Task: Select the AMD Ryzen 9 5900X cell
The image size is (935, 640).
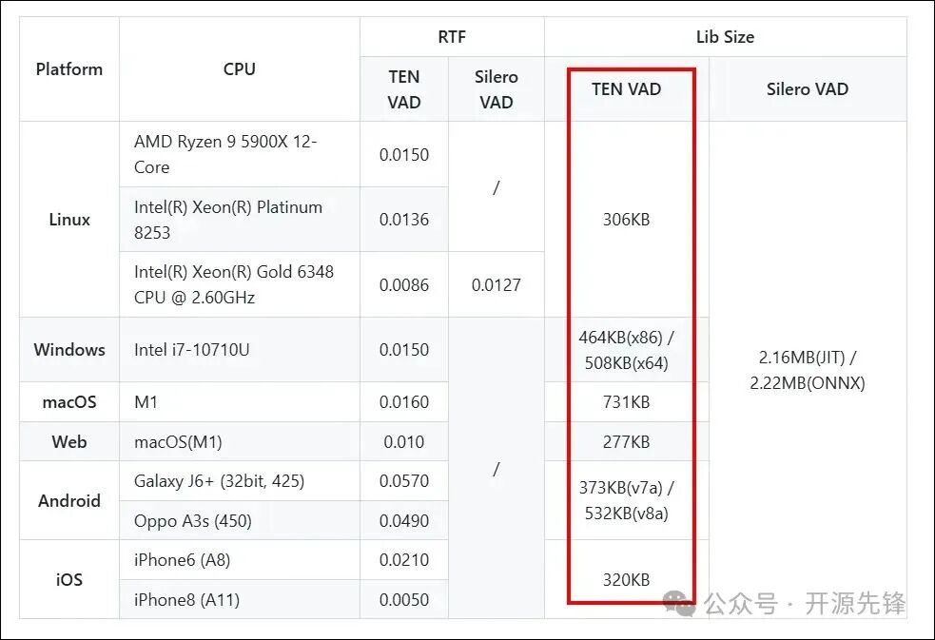Action: pos(226,154)
